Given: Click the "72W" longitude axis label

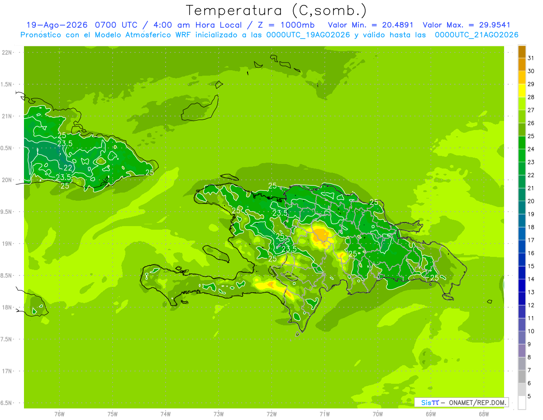Looking at the screenshot, I should tap(271, 414).
